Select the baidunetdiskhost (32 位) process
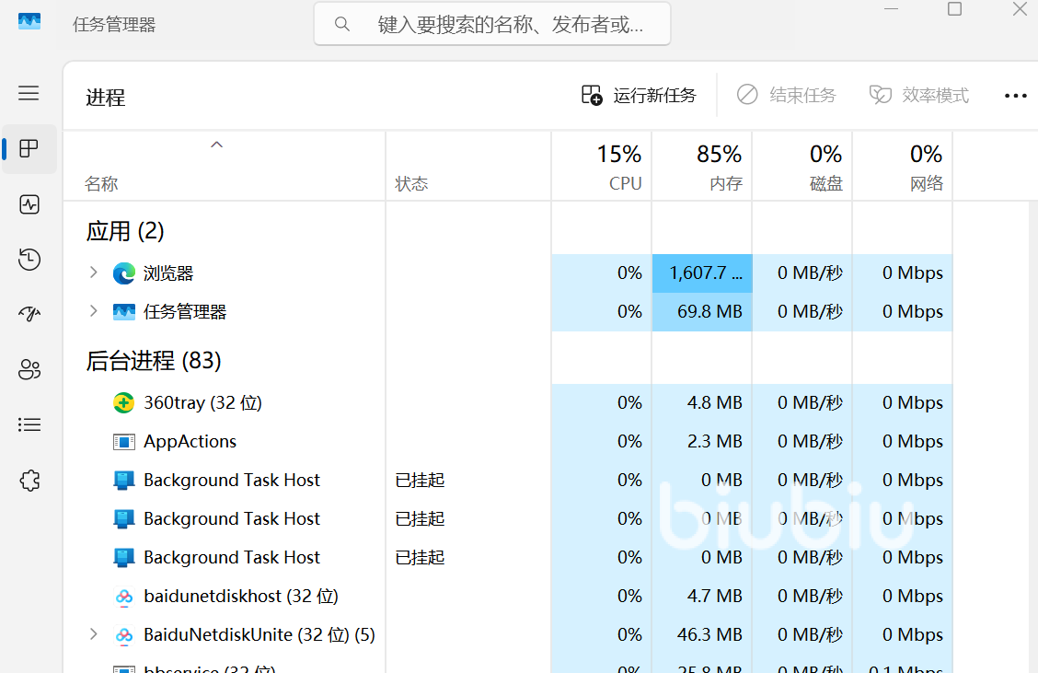Screen dimensions: 1038x673 point(240,597)
